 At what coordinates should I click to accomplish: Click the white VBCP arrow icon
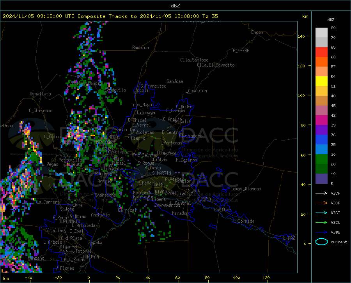[x=321, y=193]
